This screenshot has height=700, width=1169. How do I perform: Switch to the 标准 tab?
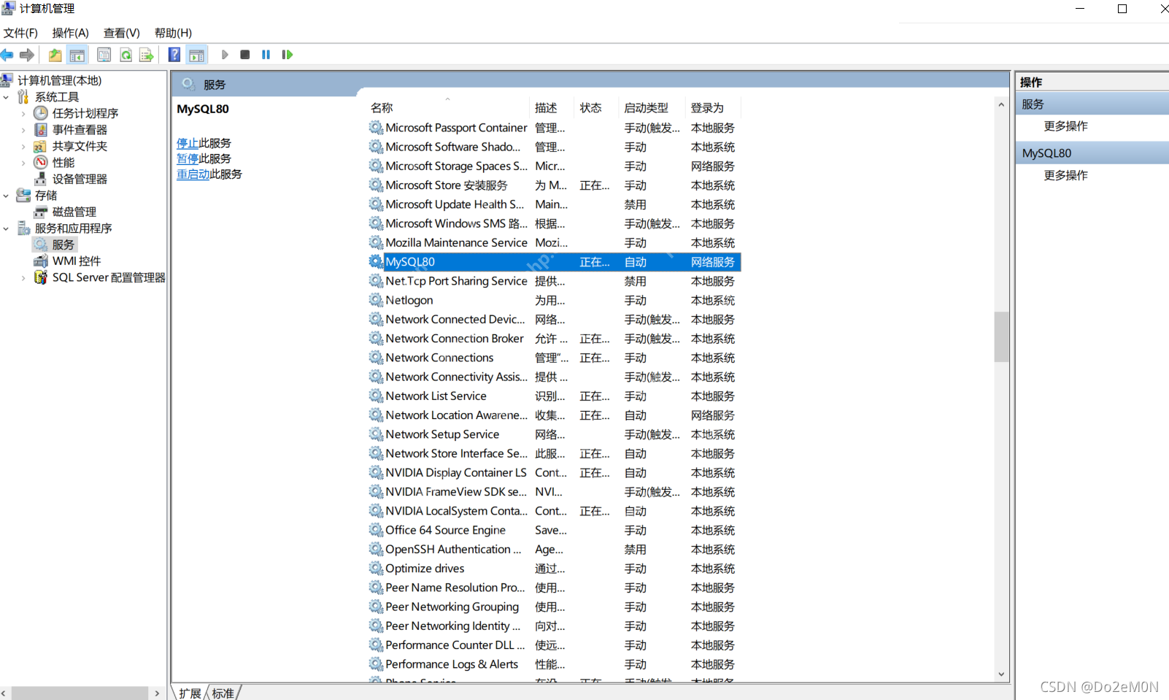[x=223, y=693]
